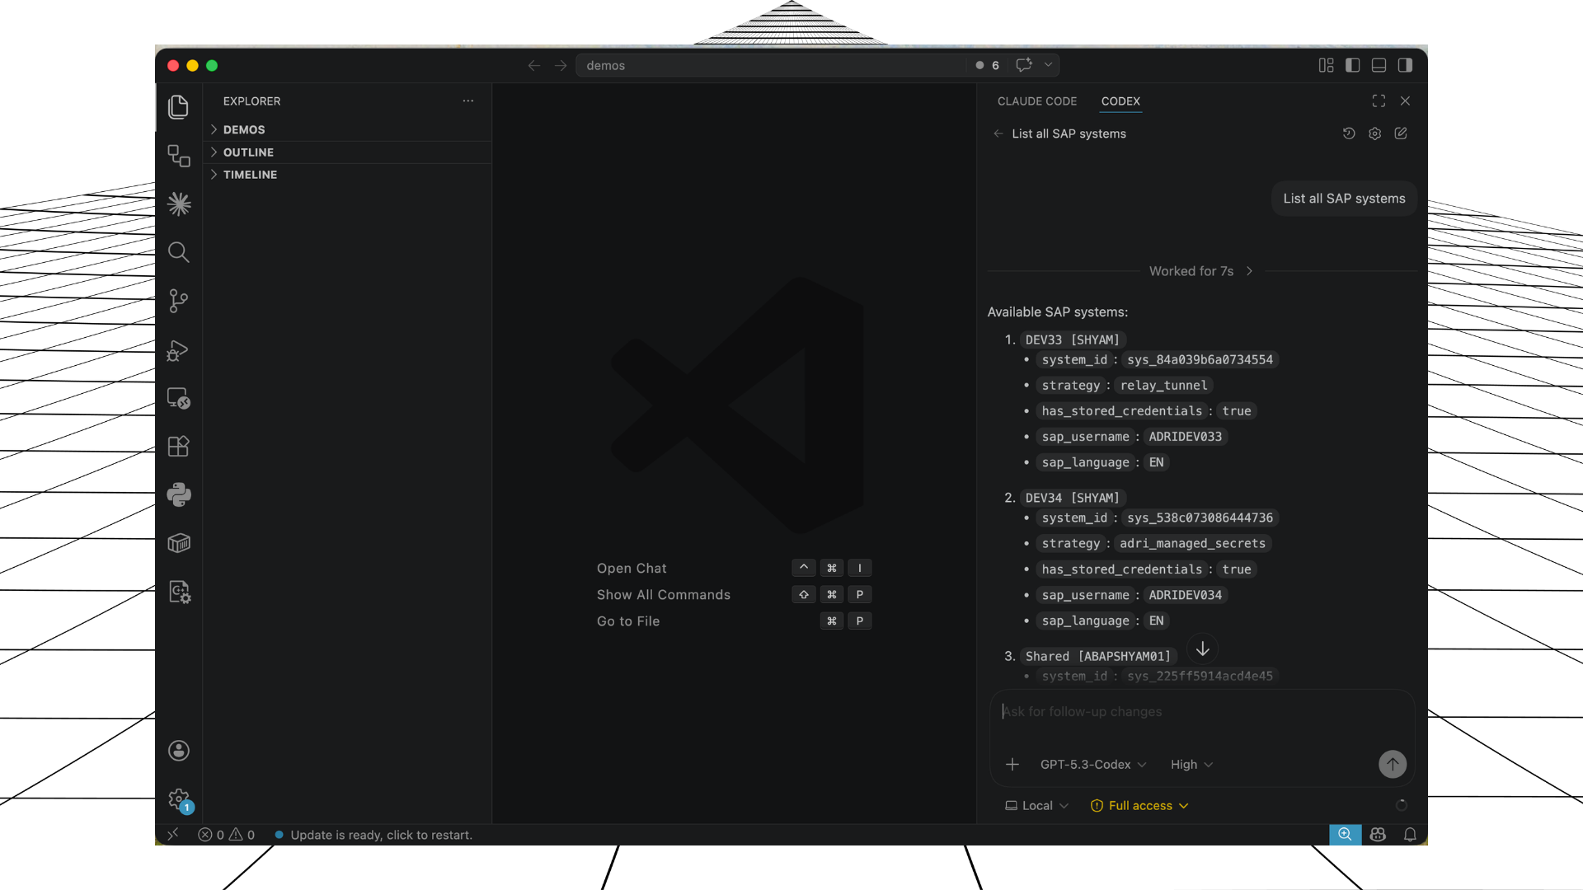The height and width of the screenshot is (890, 1583).
Task: Open the GPT-5.3-Codex model selector
Action: pyautogui.click(x=1092, y=764)
